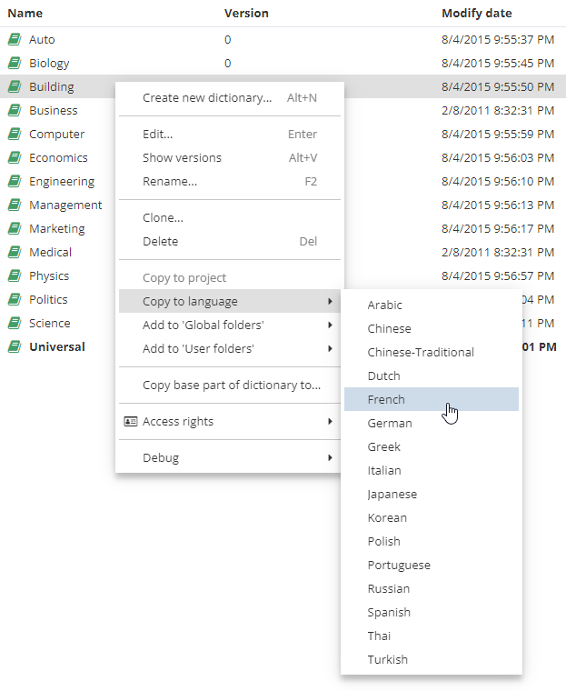This screenshot has width=566, height=691.
Task: Choose French from the language list
Action: point(386,400)
